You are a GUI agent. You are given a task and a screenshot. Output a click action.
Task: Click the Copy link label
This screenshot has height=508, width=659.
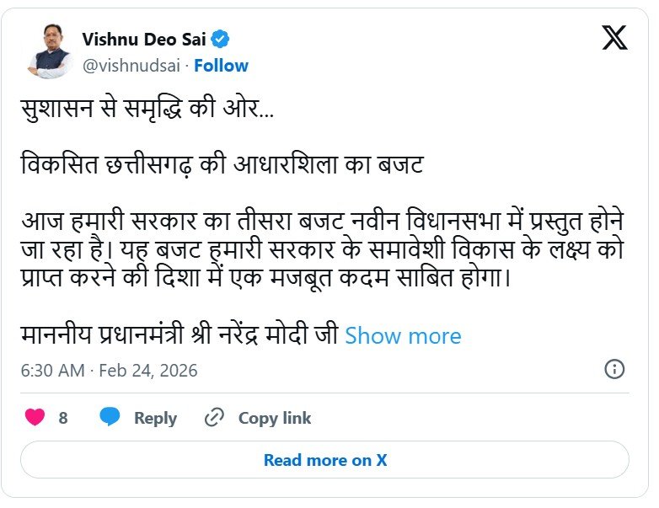[x=274, y=418]
